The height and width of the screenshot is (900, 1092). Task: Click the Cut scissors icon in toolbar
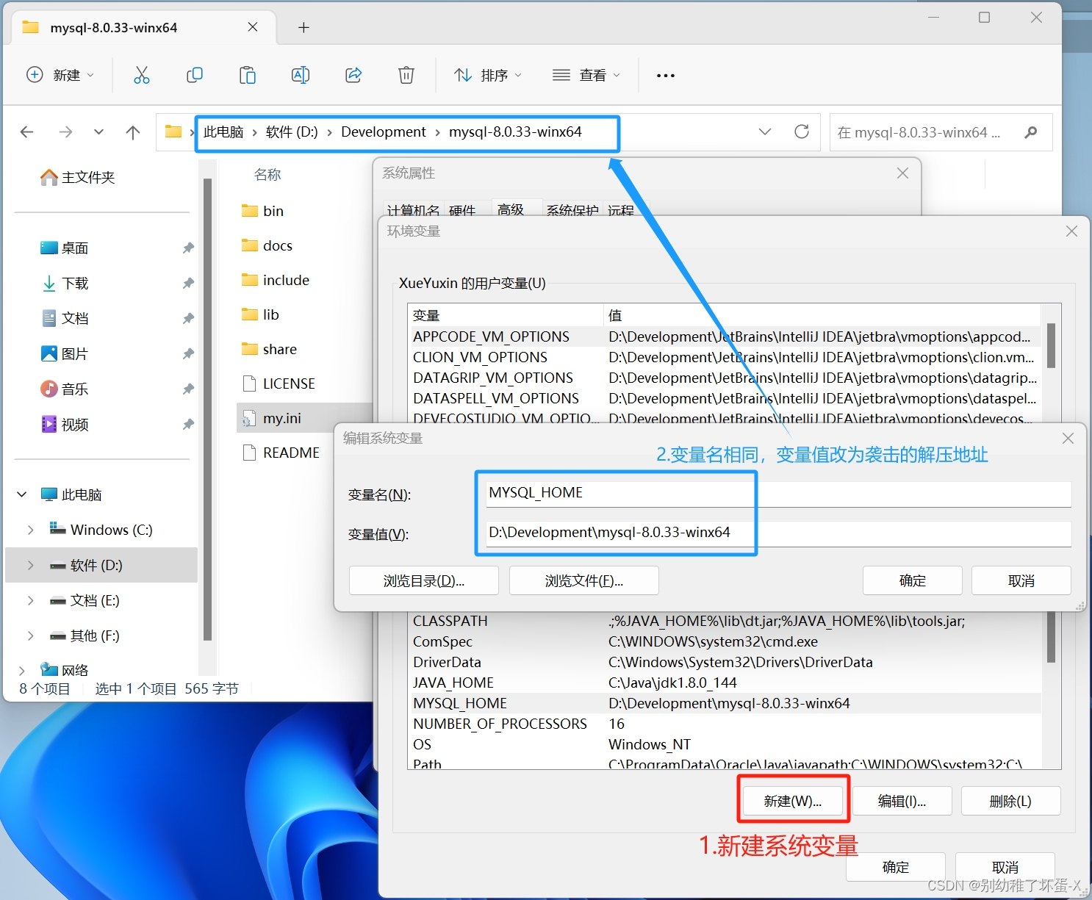pos(142,75)
